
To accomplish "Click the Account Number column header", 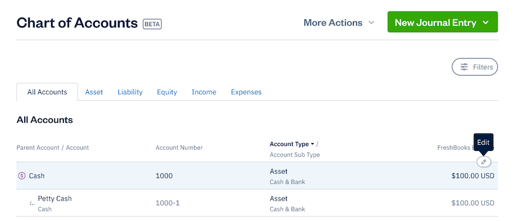I will (179, 147).
